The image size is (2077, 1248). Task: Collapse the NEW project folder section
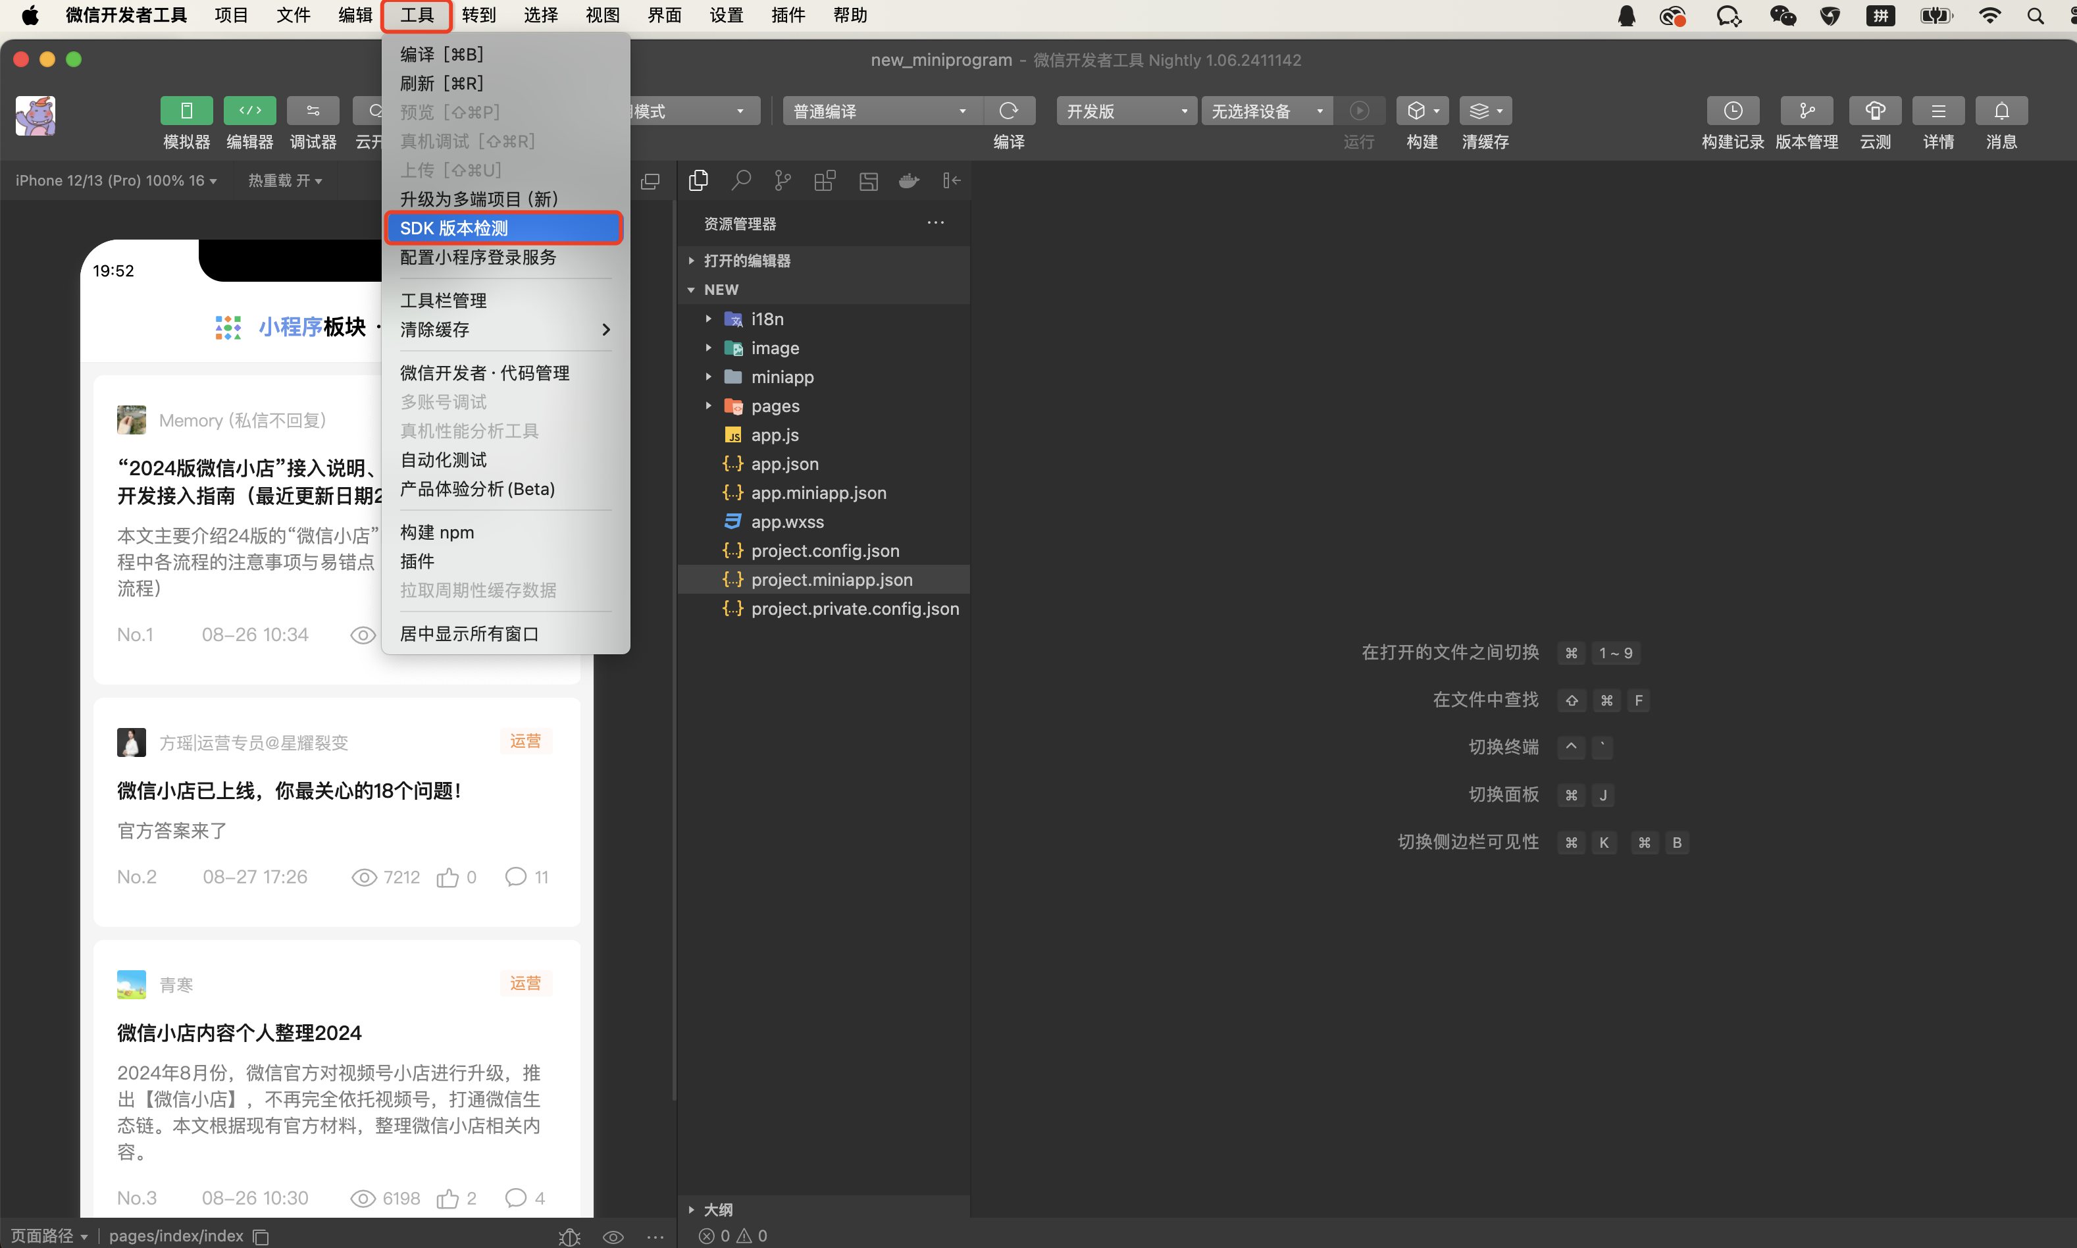point(824,290)
